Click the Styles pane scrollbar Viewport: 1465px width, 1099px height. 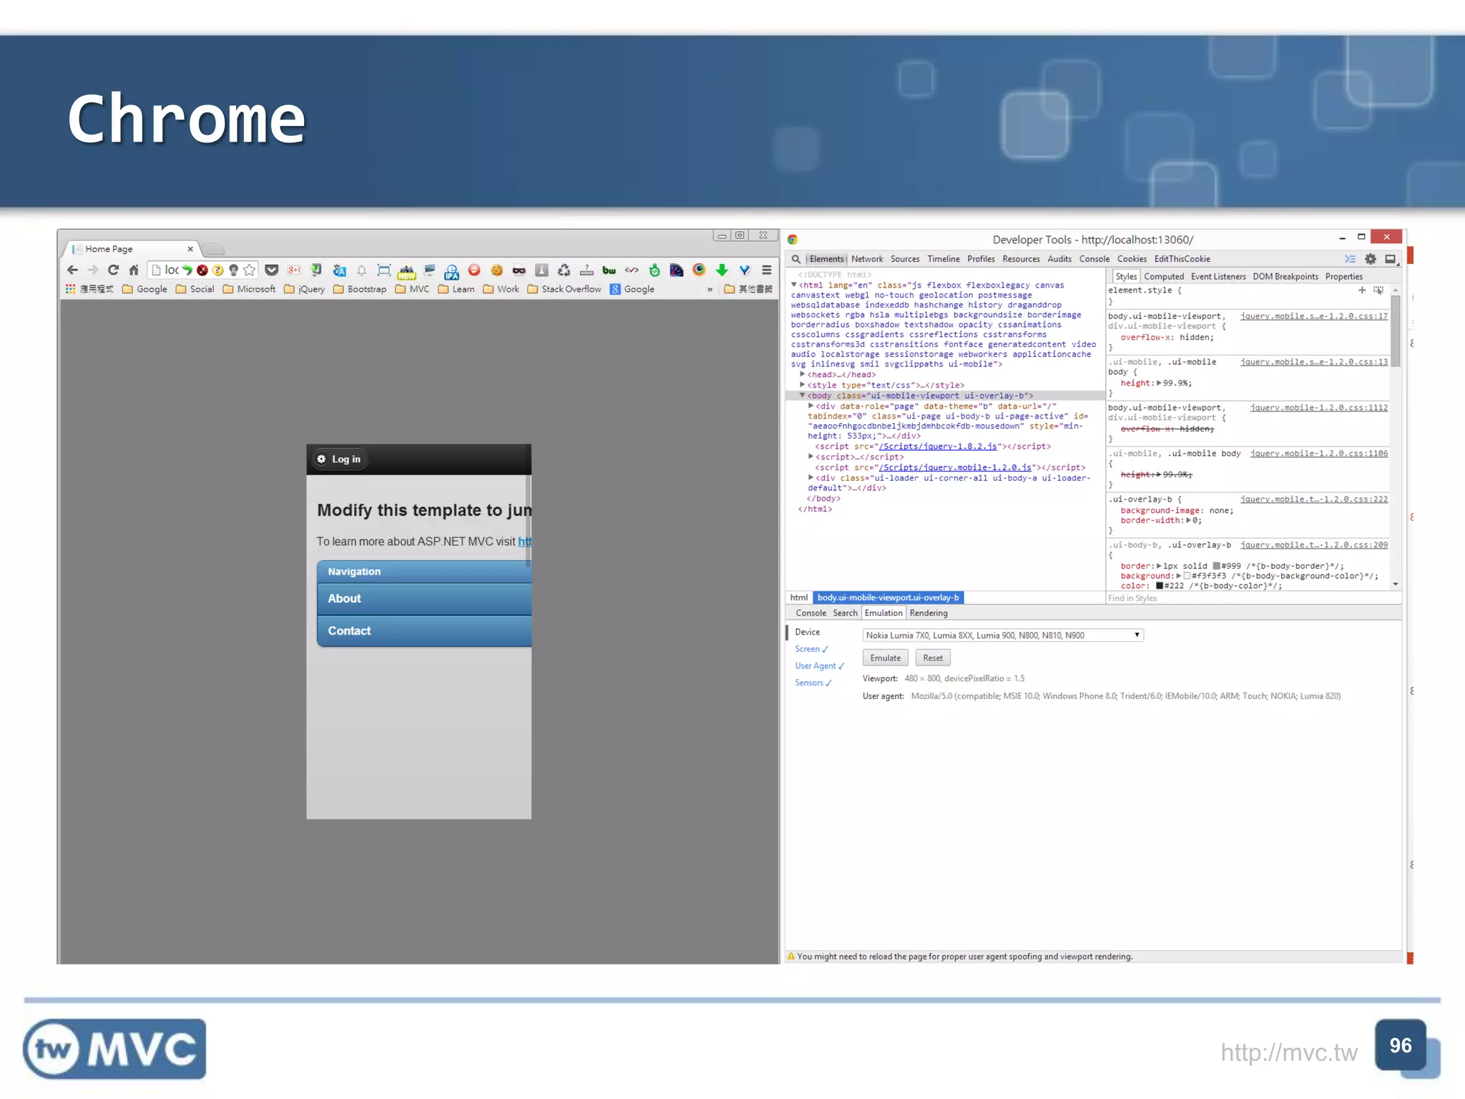[1396, 331]
